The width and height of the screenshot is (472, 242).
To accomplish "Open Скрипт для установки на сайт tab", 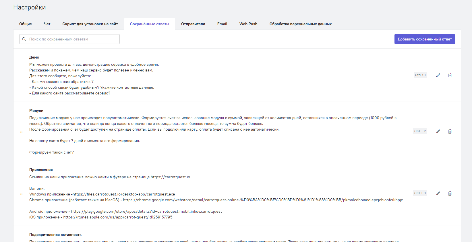I will click(x=90, y=24).
